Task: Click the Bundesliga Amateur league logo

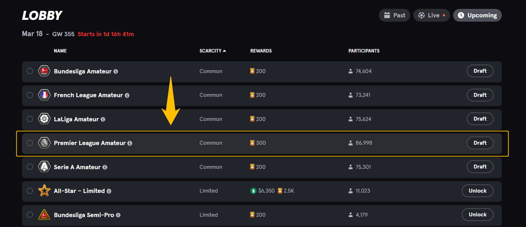Action: click(x=44, y=71)
